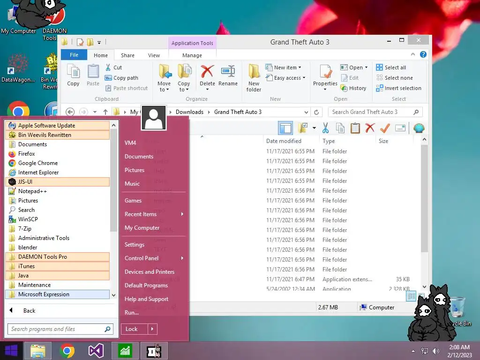The image size is (480, 360).
Task: Toggle the preview pane toolbar icon
Action: click(x=285, y=128)
